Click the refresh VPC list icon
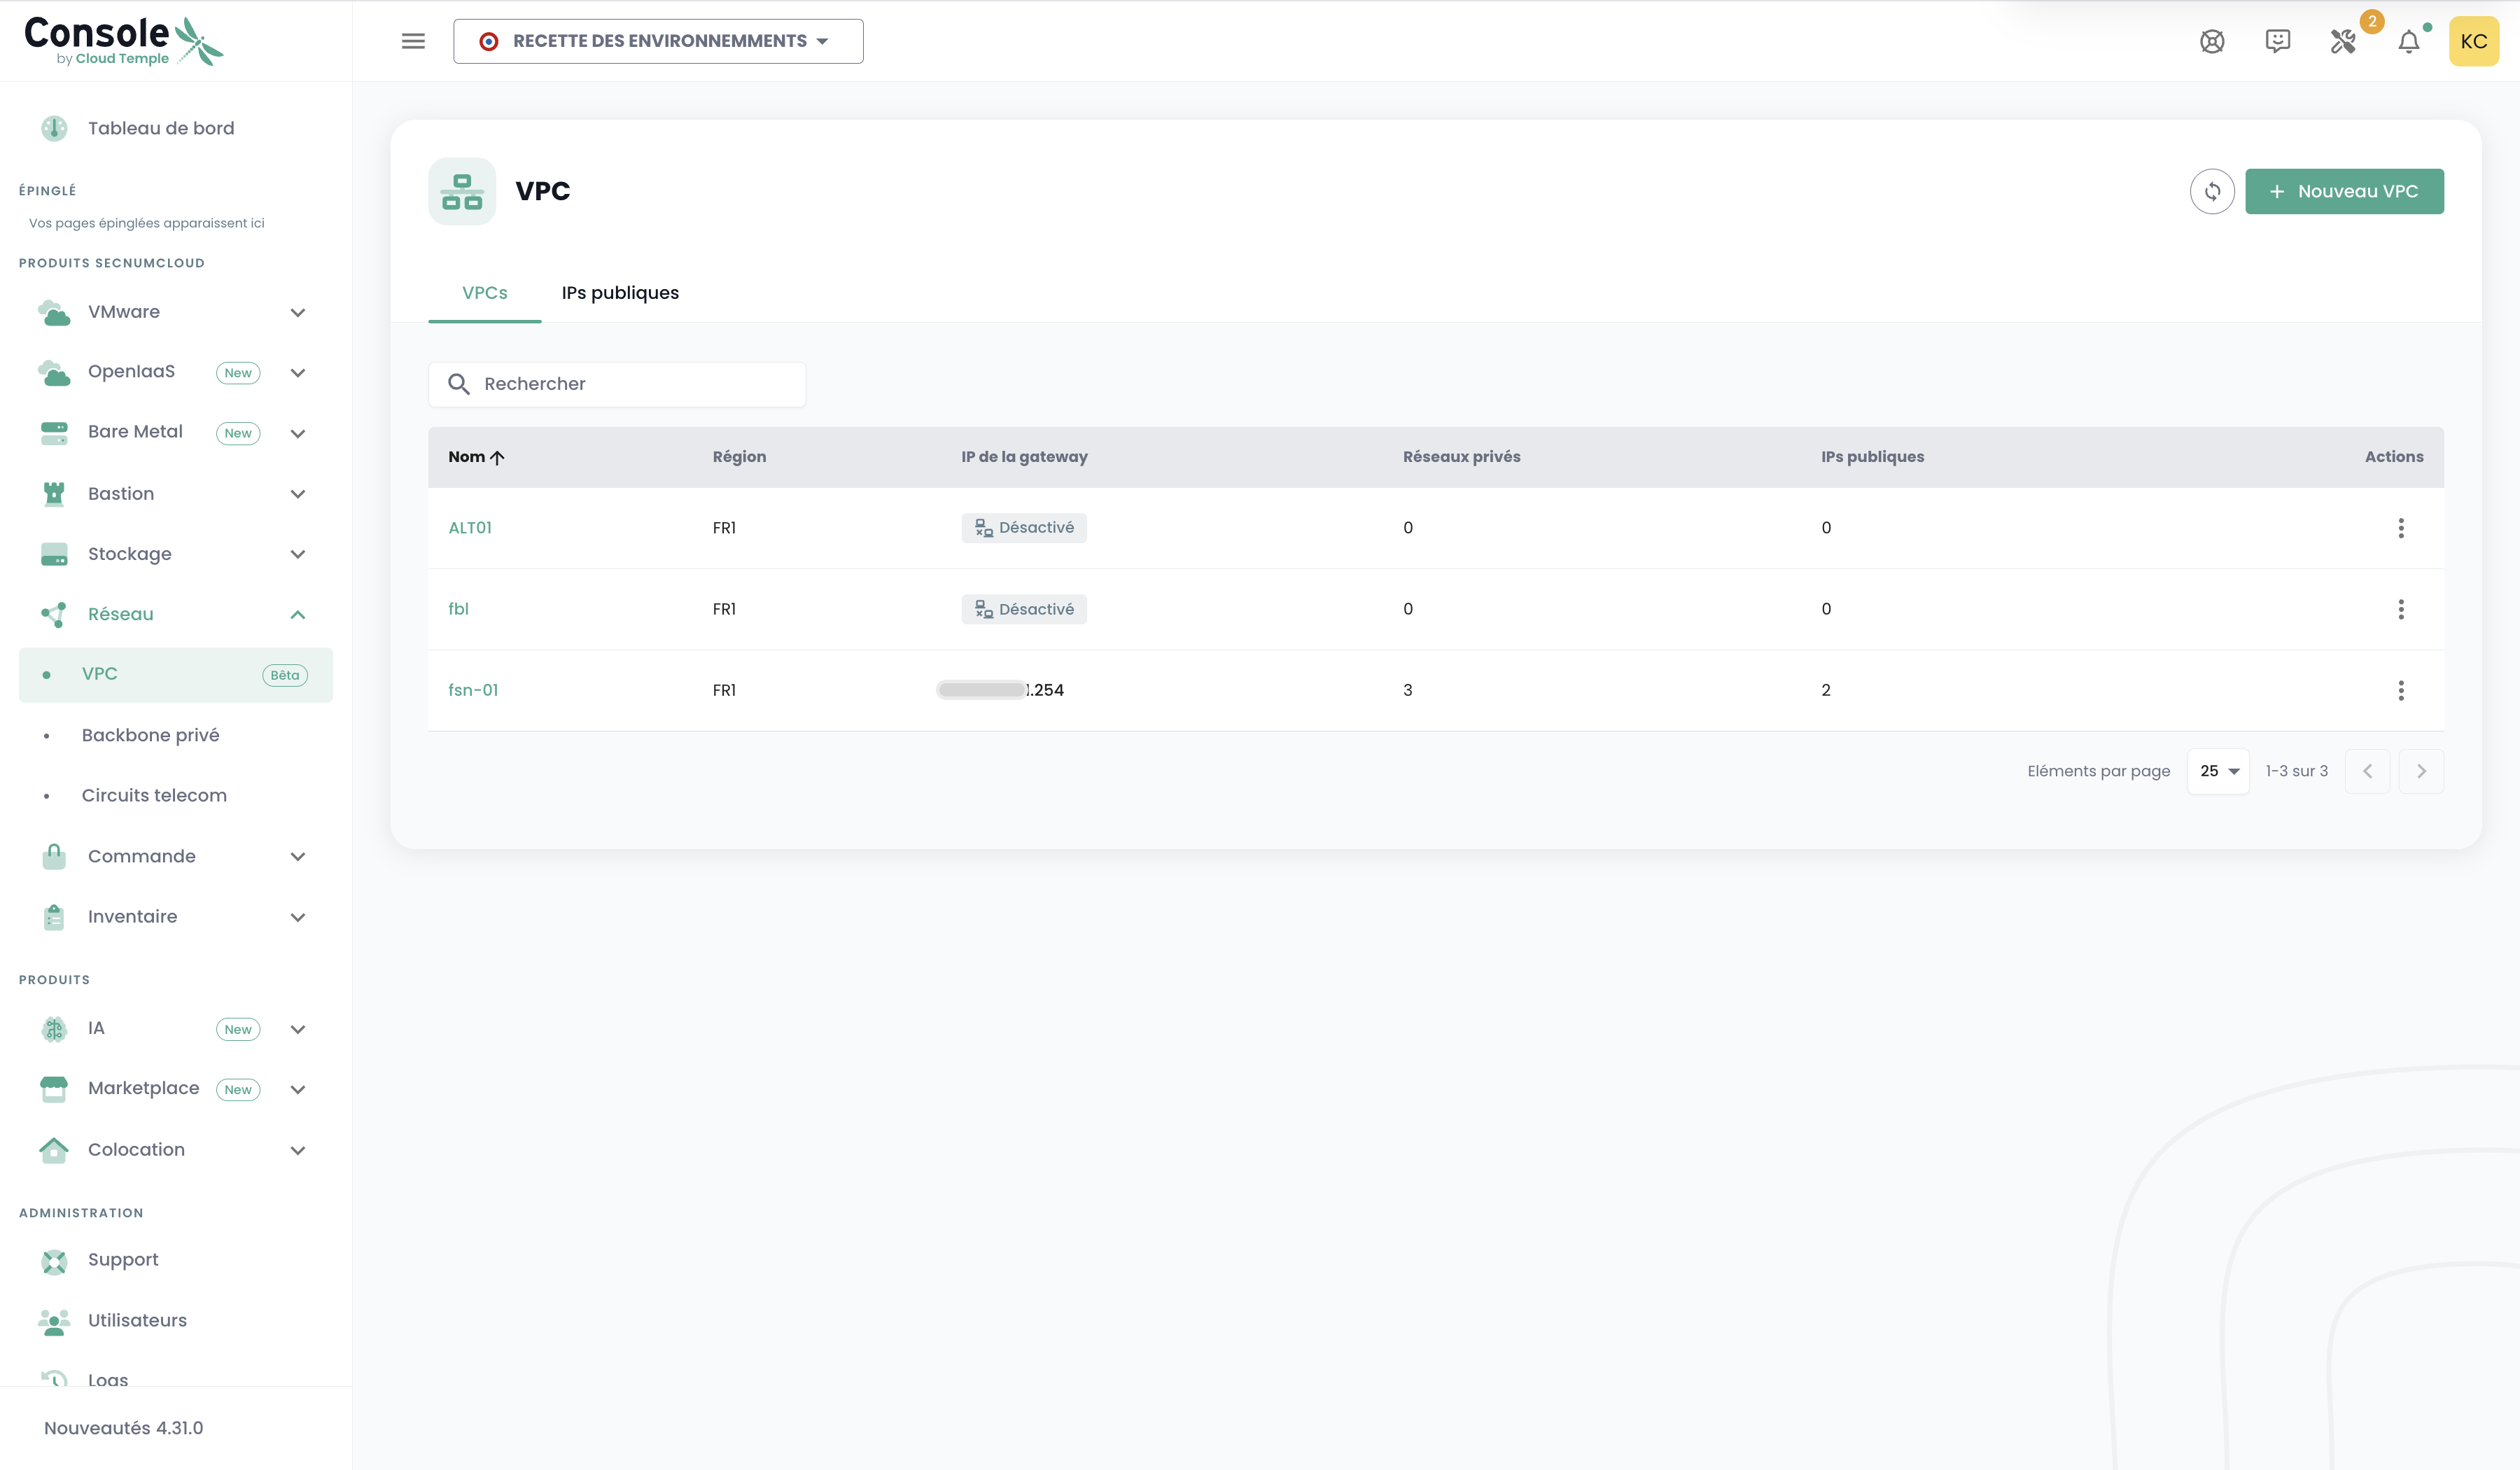This screenshot has width=2520, height=1470. (x=2211, y=191)
